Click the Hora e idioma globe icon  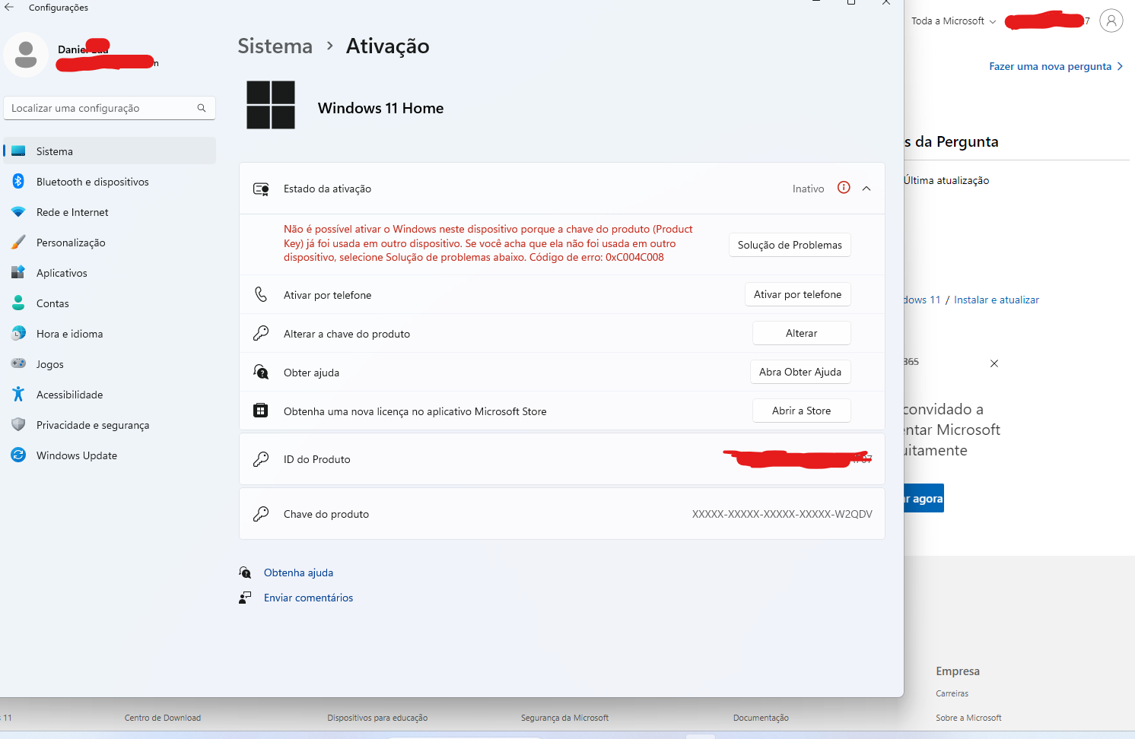click(x=18, y=333)
